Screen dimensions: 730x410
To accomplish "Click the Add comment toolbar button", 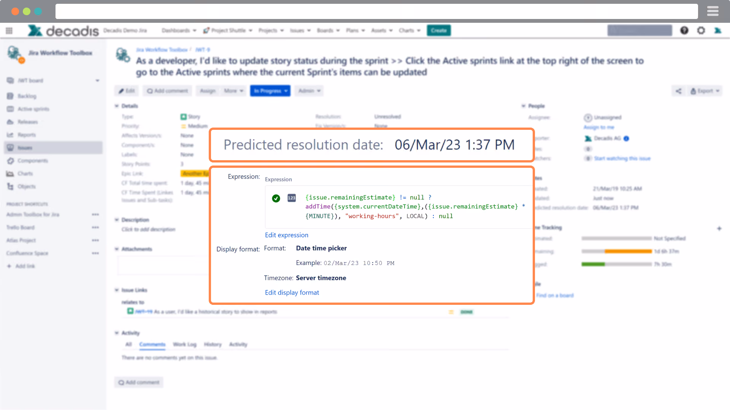I will coord(168,91).
